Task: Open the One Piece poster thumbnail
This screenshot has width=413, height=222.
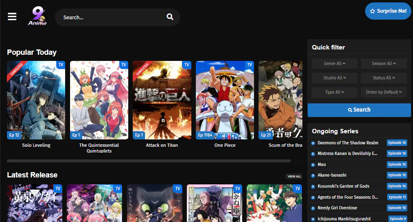Action: [x=225, y=100]
